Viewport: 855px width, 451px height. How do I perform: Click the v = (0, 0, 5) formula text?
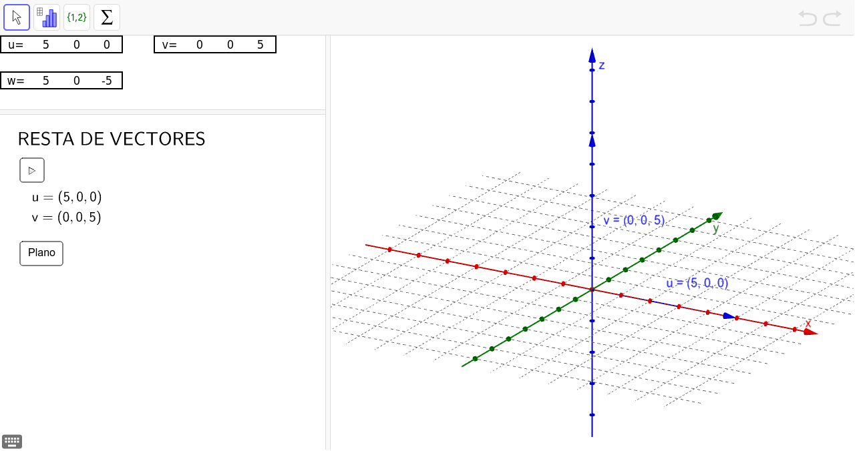pos(67,217)
